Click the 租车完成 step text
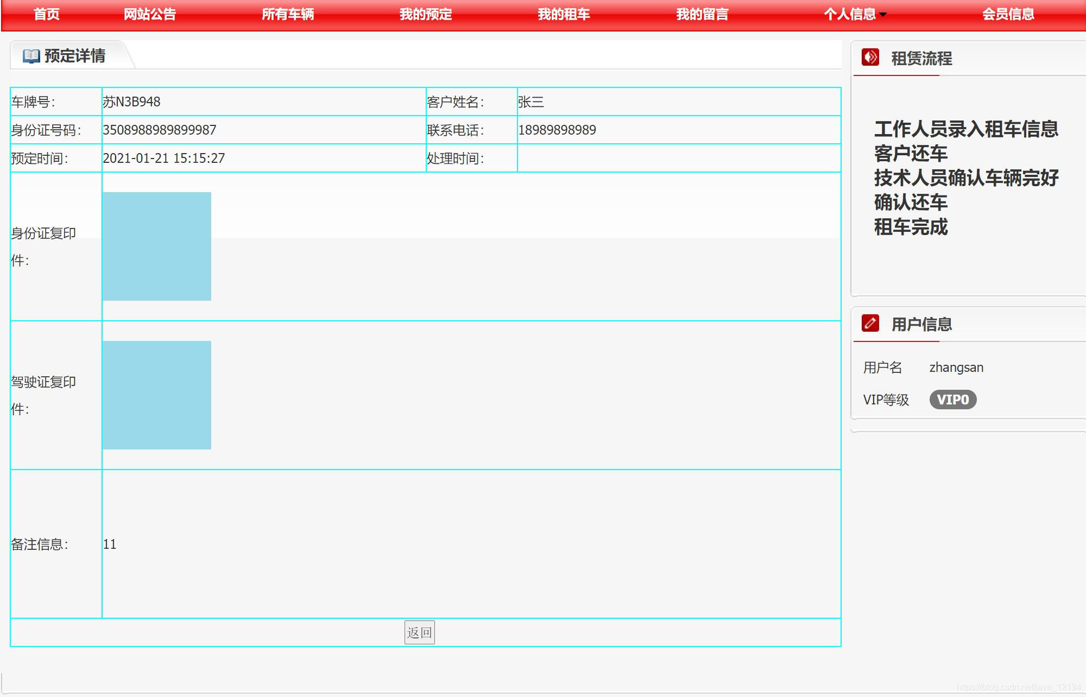 pyautogui.click(x=911, y=227)
